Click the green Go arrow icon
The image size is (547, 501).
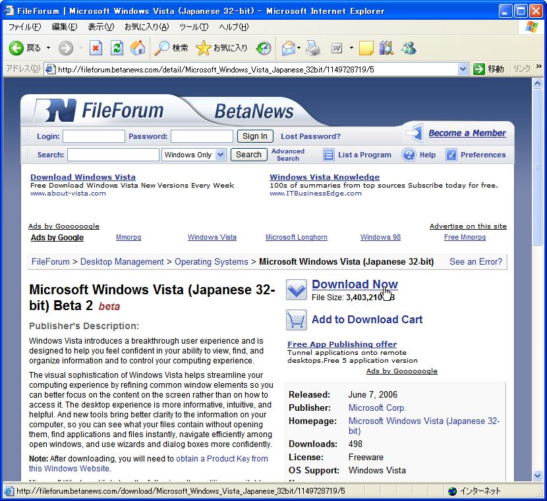[479, 69]
